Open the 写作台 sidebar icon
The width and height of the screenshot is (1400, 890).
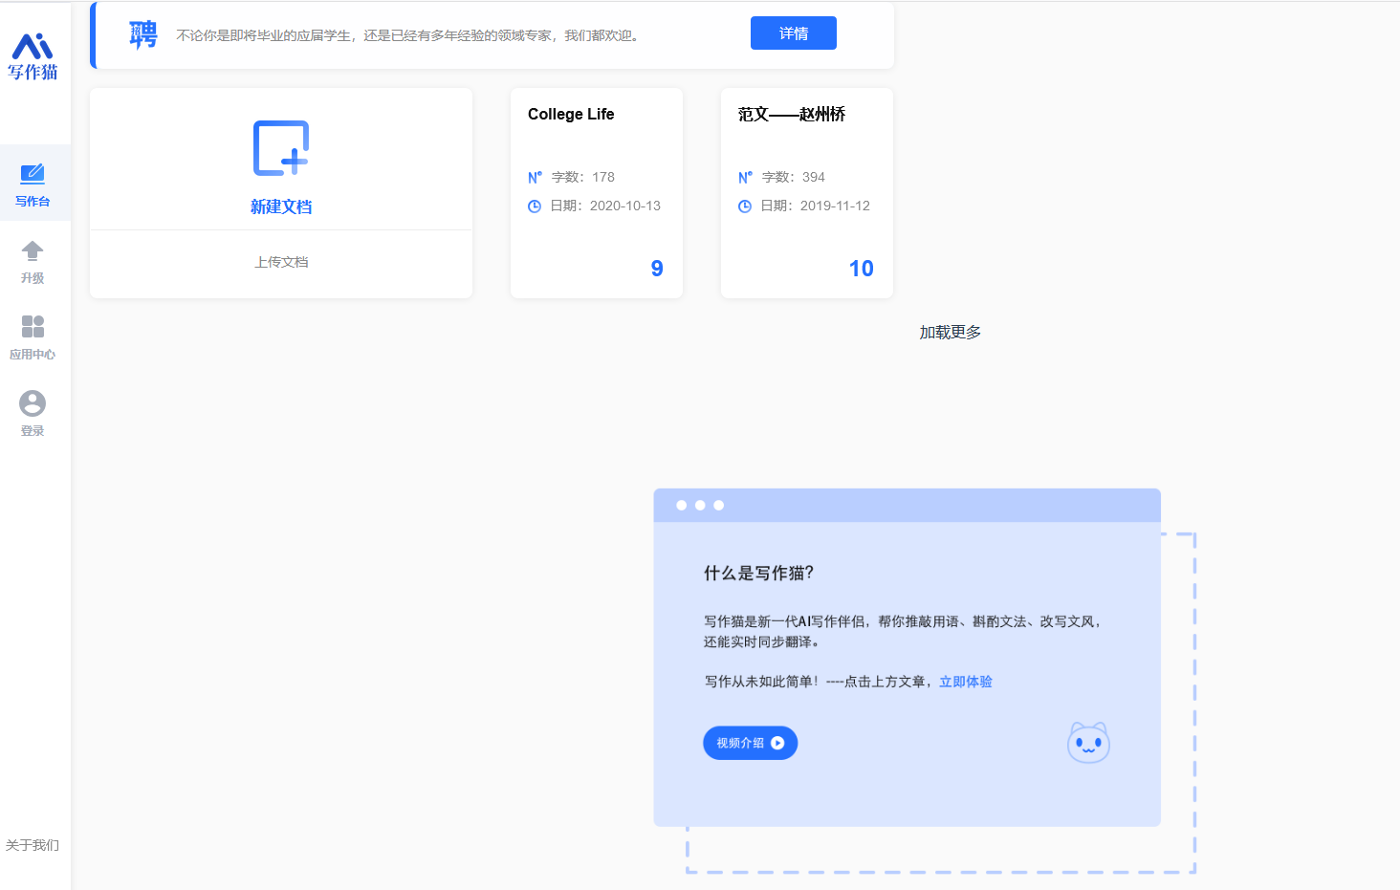point(33,173)
